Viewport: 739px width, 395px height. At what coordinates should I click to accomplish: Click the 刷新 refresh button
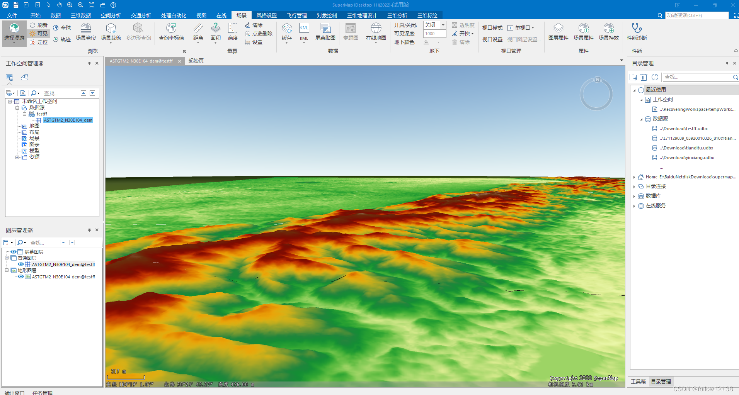(39, 25)
